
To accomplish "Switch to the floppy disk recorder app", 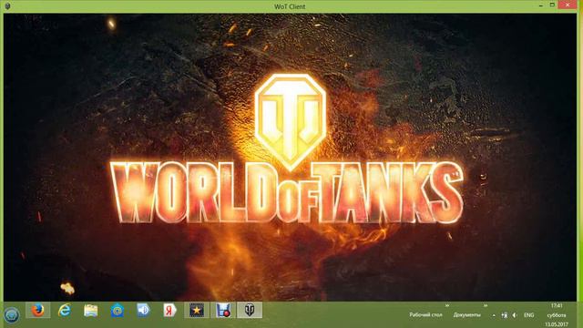I will [x=223, y=310].
